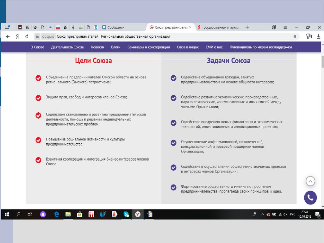Image resolution: width=324 pixels, height=243 pixels.
Task: Open the browser hamburger menu
Action: (285, 28)
